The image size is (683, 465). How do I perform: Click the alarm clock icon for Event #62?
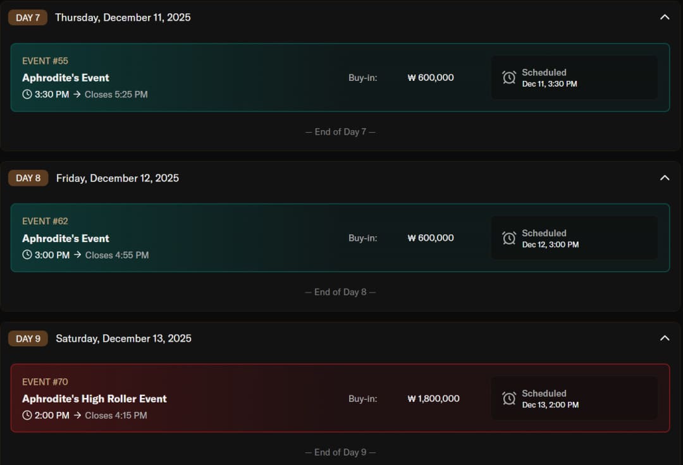coord(509,238)
